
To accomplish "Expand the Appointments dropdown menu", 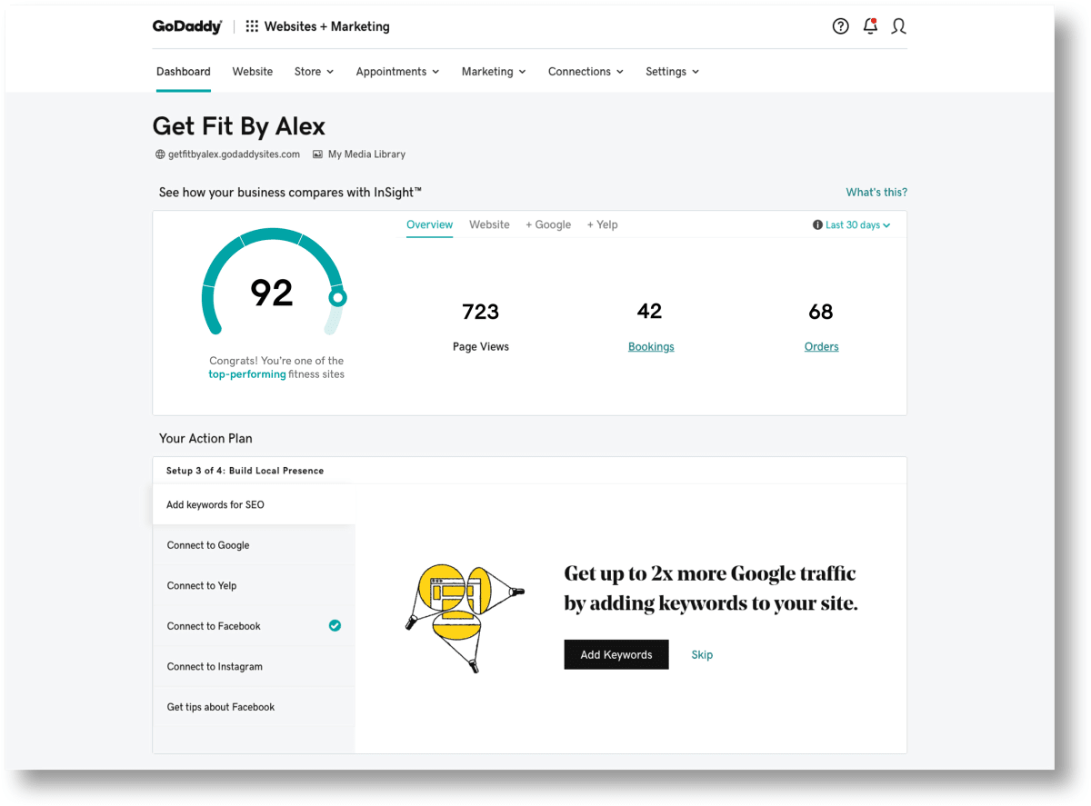I will pos(397,72).
